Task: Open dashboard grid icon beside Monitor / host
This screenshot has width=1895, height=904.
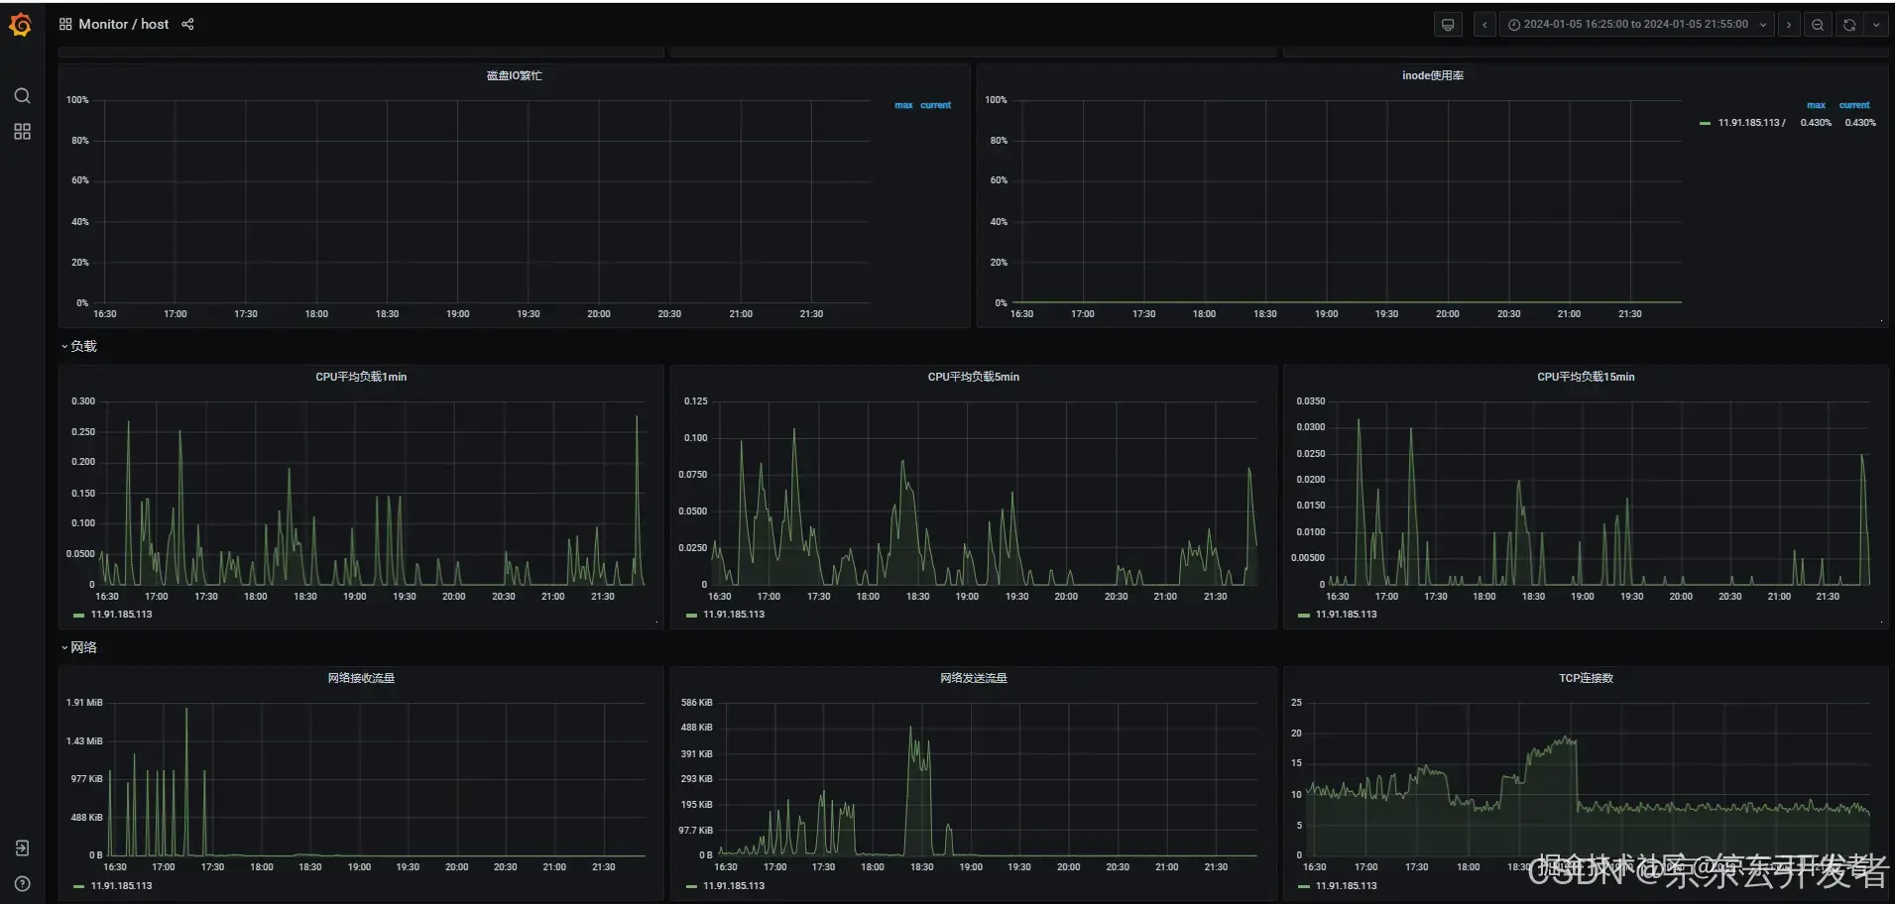Action: pyautogui.click(x=65, y=24)
